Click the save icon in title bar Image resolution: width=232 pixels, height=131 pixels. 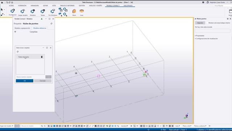click(2, 3)
